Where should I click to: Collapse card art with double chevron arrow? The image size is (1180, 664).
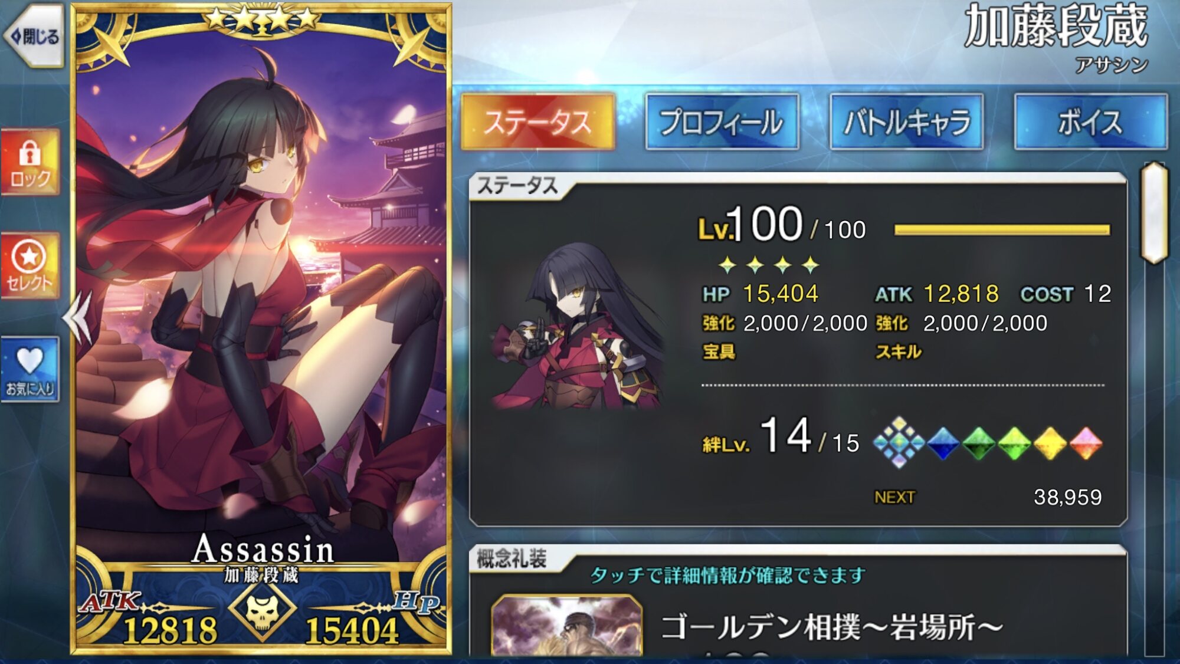coord(78,318)
